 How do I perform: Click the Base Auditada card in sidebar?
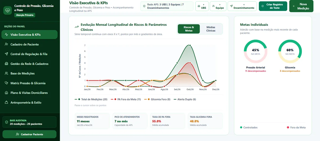click(29, 122)
